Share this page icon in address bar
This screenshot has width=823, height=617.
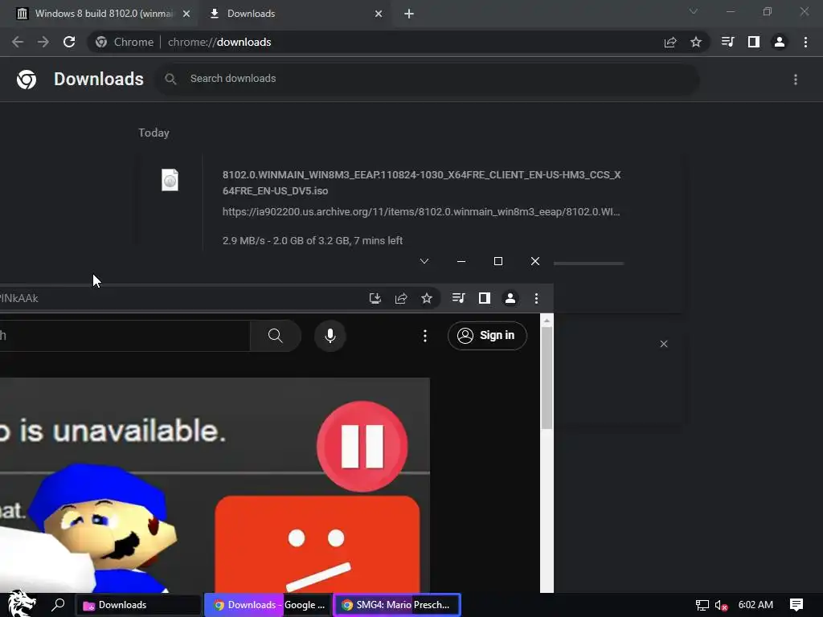pos(670,42)
